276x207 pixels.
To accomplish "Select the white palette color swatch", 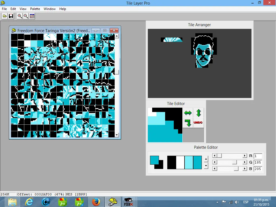I will (180, 162).
